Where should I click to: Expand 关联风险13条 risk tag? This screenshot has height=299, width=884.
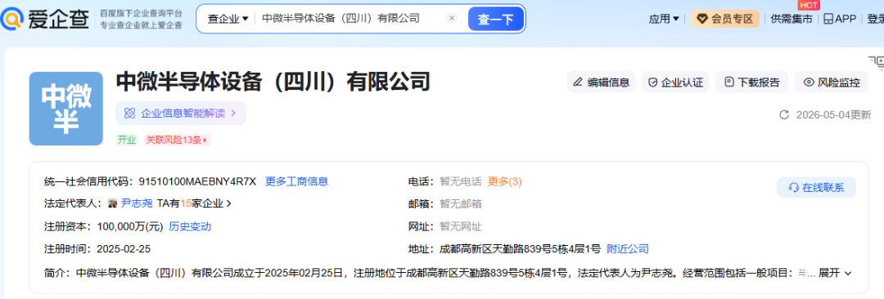[177, 140]
